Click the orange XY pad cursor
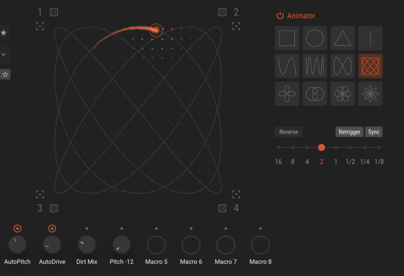The height and width of the screenshot is (276, 404). 156,30
